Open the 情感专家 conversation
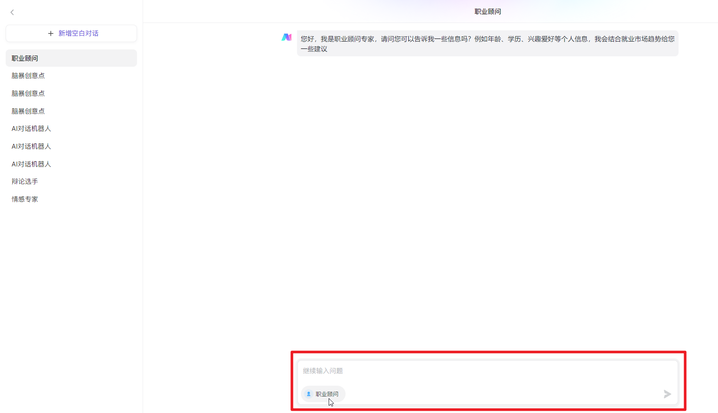The image size is (718, 413). (x=25, y=199)
